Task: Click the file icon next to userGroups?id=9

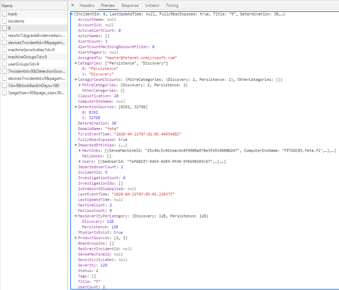Action: 4,64
